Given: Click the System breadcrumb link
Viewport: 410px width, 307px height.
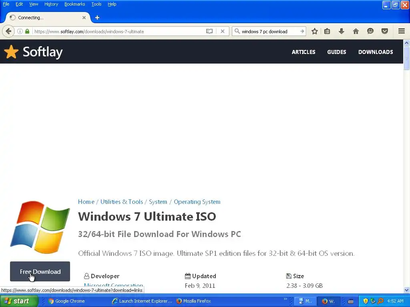Looking at the screenshot, I should 158,202.
